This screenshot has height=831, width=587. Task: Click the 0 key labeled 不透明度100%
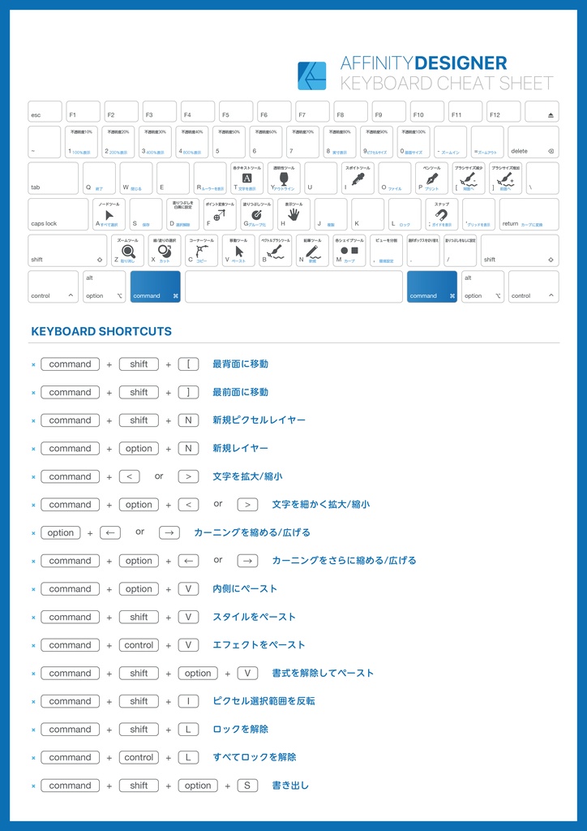pos(413,142)
